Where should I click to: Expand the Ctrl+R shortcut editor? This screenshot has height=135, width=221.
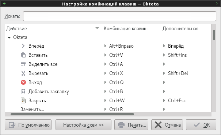105,109
